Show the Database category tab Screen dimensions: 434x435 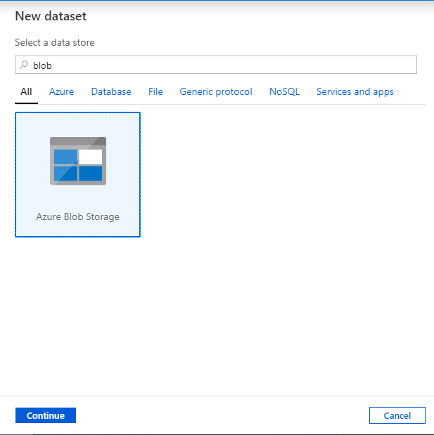(111, 91)
